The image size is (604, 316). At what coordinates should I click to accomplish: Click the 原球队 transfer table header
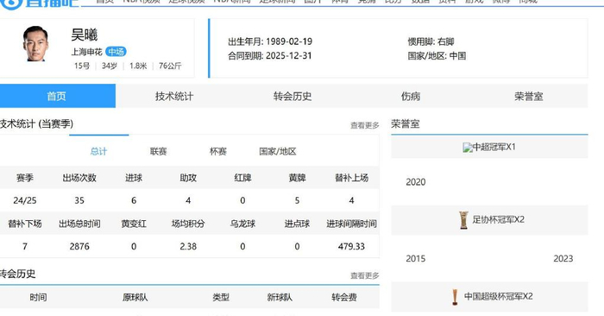click(x=135, y=297)
